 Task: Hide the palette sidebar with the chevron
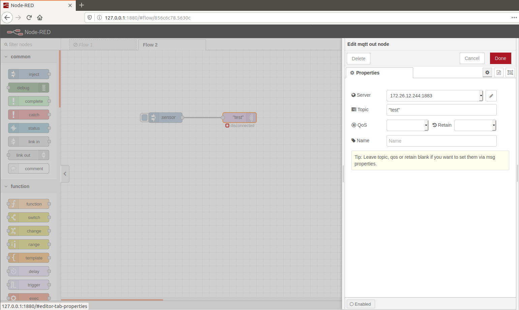[65, 174]
